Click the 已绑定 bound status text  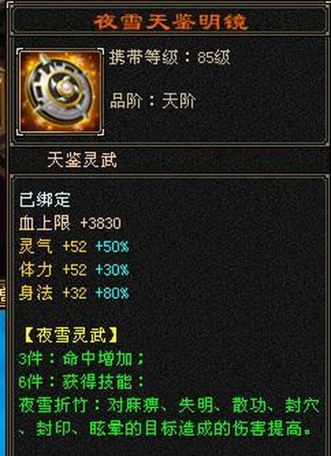(x=45, y=200)
